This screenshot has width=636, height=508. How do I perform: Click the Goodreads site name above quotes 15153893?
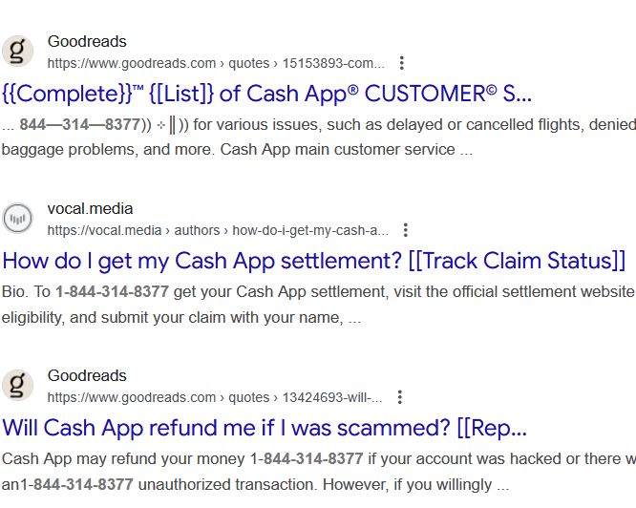[x=87, y=42]
